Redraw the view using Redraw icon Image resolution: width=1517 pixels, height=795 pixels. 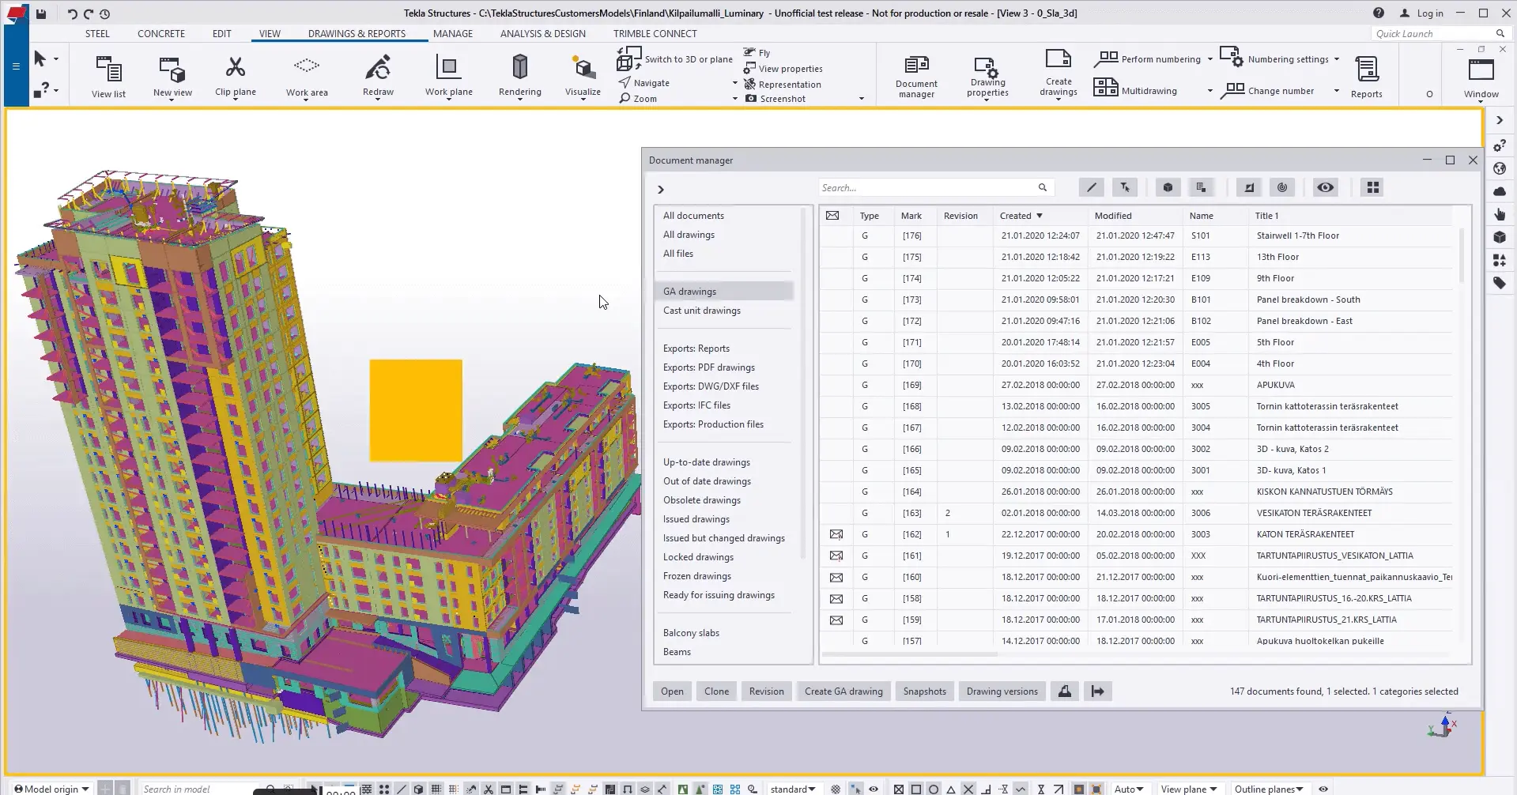378,76
